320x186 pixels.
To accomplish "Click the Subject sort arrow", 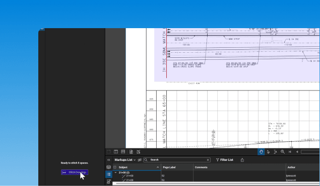I will coord(158,167).
